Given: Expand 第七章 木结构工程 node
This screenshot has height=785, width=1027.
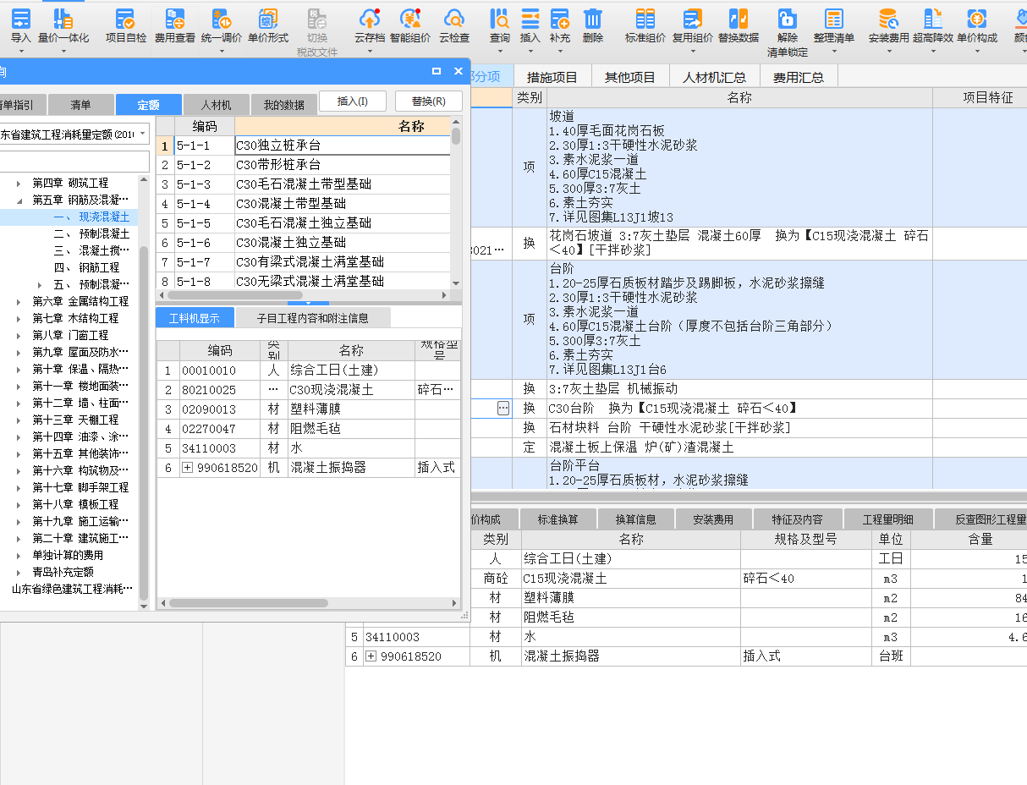Looking at the screenshot, I should point(19,319).
